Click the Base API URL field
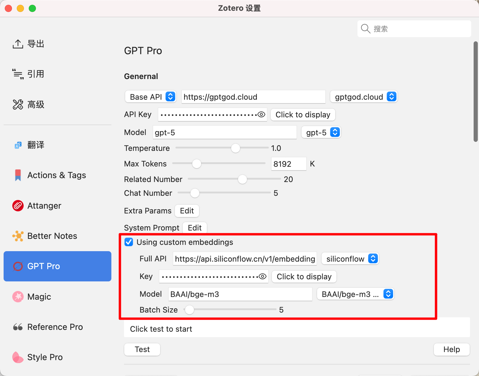The width and height of the screenshot is (479, 376). click(x=254, y=97)
